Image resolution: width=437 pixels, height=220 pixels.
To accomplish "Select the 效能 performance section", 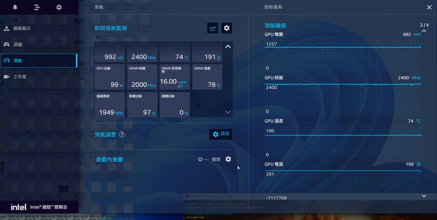I will pos(39,61).
